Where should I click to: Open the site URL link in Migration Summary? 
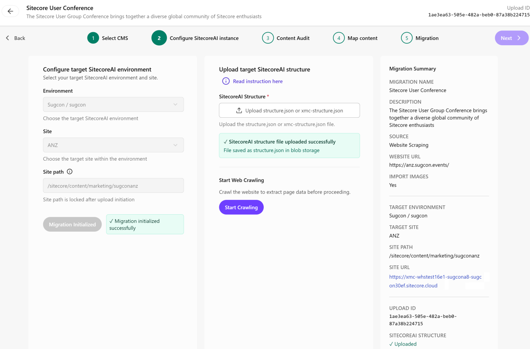436,281
